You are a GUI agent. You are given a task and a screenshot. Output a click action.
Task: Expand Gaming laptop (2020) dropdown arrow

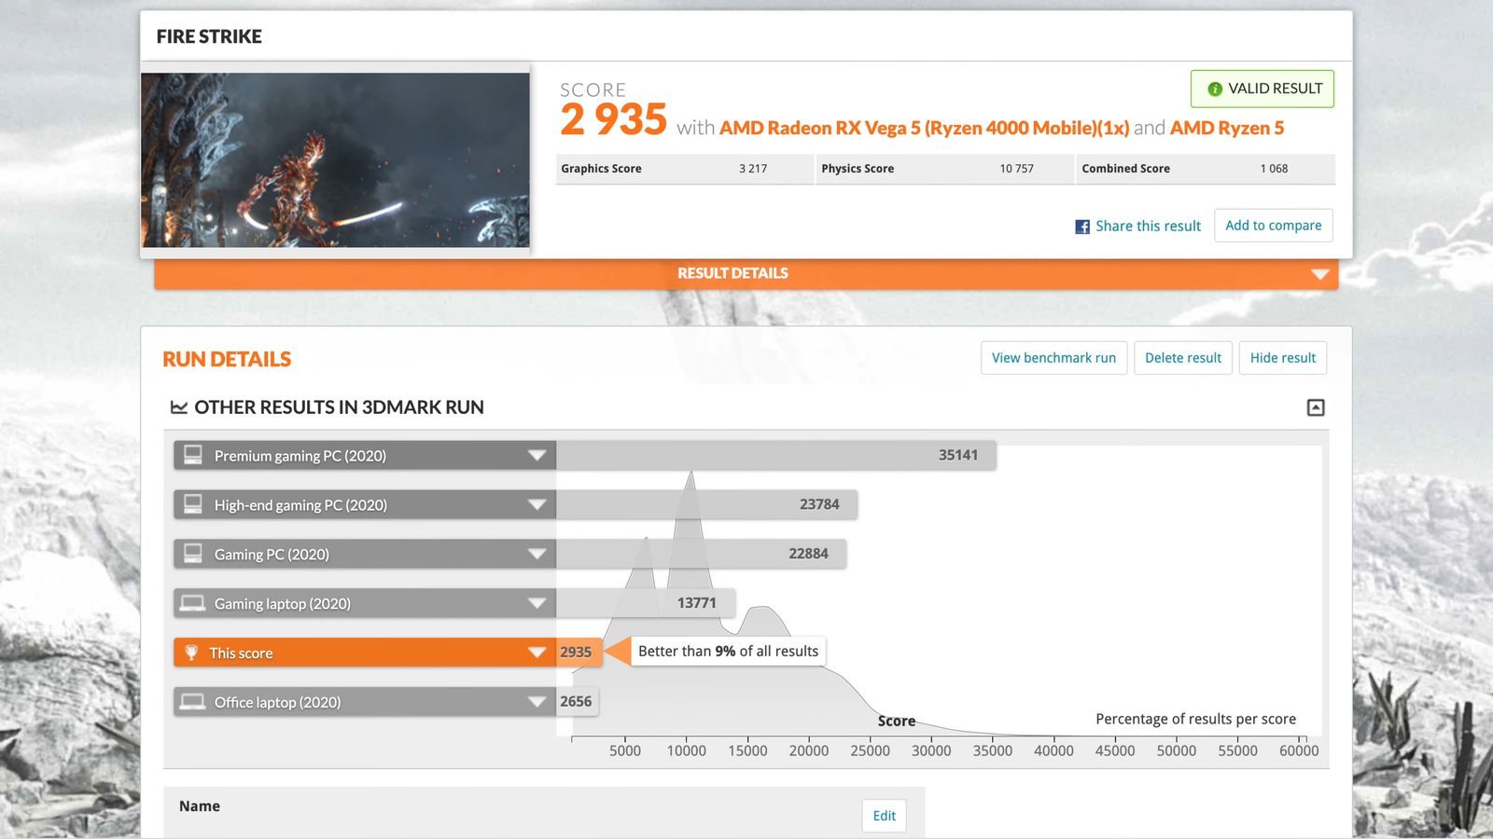[x=537, y=603]
